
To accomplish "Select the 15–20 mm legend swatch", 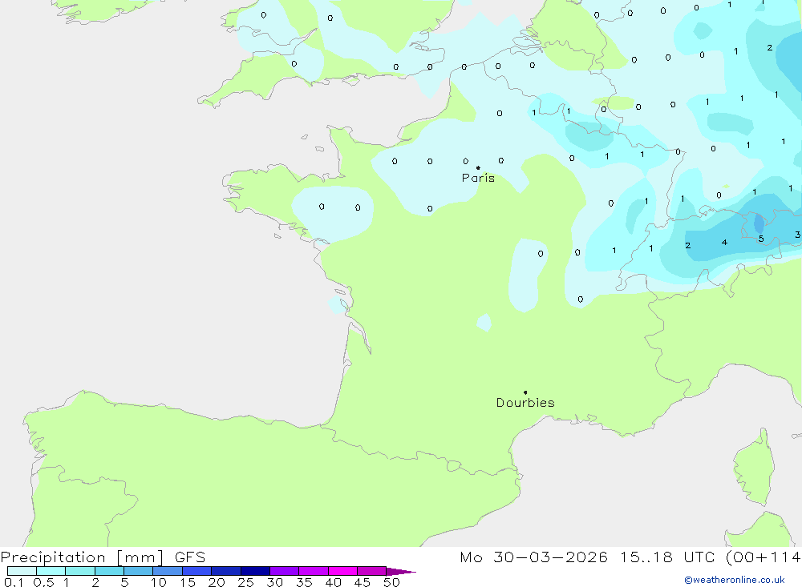I will [197, 571].
